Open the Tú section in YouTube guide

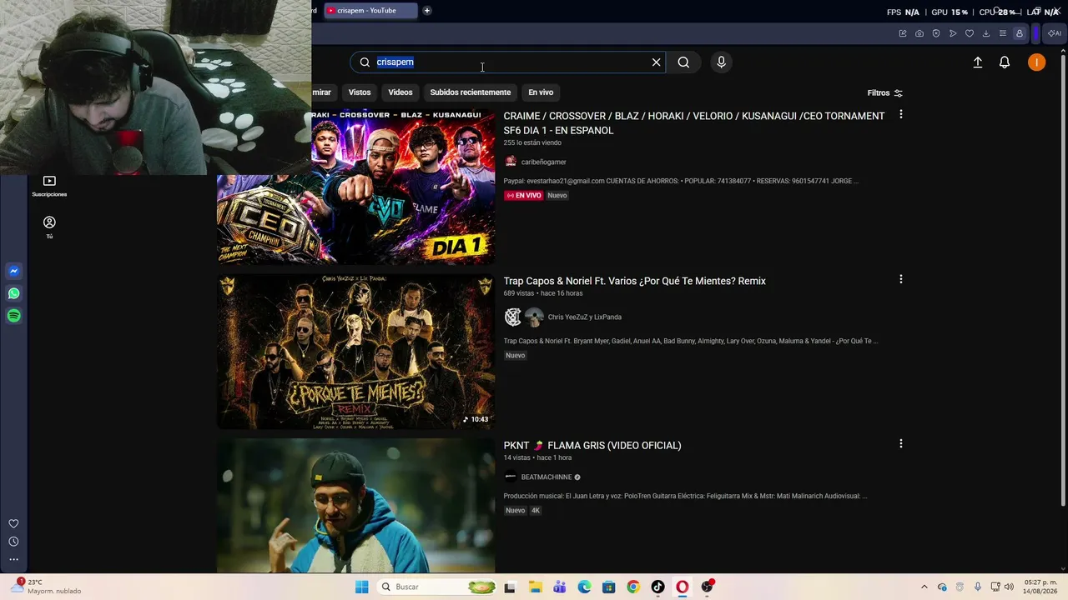click(x=49, y=227)
